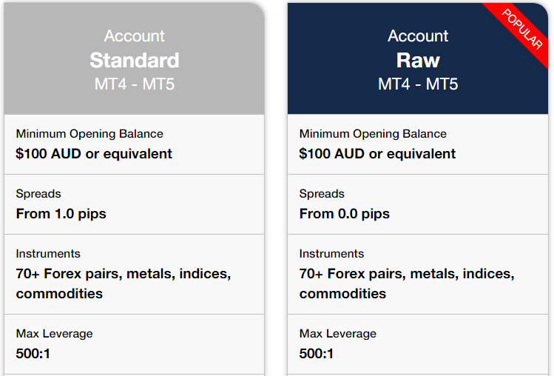Select the Raw account header card
This screenshot has height=376, width=554.
coord(418,58)
